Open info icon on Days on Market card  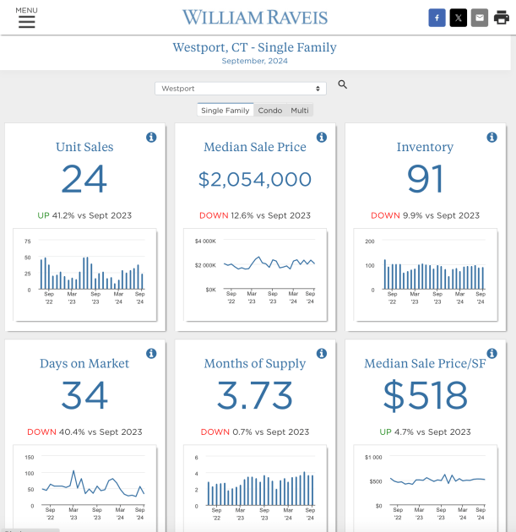[x=151, y=354]
